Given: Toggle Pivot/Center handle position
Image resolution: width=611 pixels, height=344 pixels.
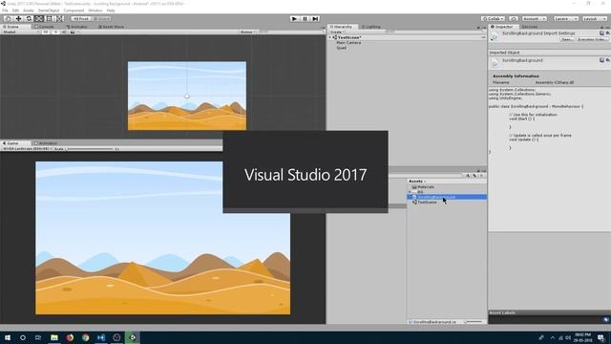Looking at the screenshot, I should 81,19.
